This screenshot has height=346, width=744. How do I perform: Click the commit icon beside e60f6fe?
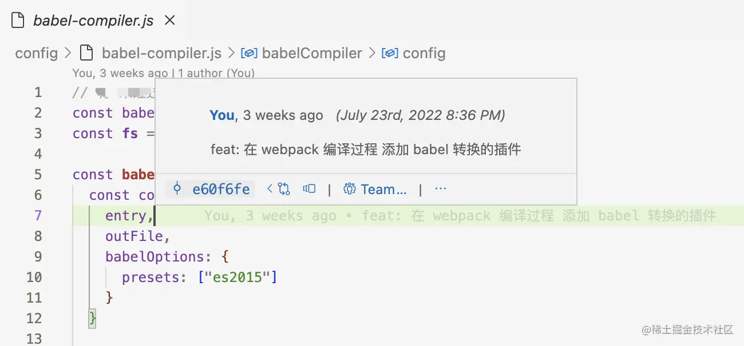click(x=177, y=190)
